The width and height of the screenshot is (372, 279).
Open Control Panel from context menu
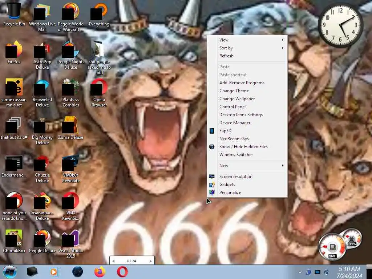[247, 107]
